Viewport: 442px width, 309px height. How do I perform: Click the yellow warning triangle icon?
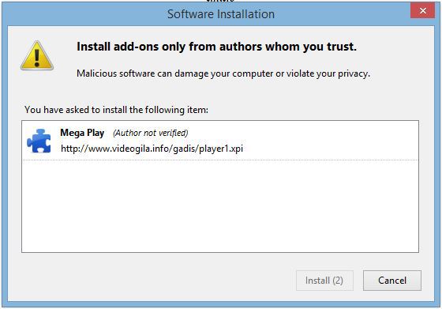(x=37, y=55)
